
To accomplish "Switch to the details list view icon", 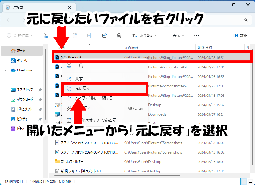I will click(x=244, y=182).
